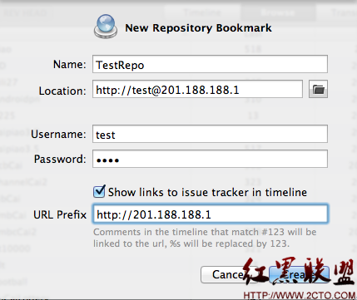This screenshot has height=300, width=357.
Task: Select the URL Prefix text field
Action: click(x=210, y=214)
